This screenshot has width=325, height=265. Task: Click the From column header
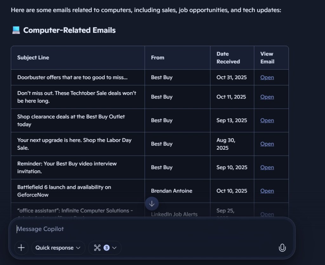pos(157,58)
